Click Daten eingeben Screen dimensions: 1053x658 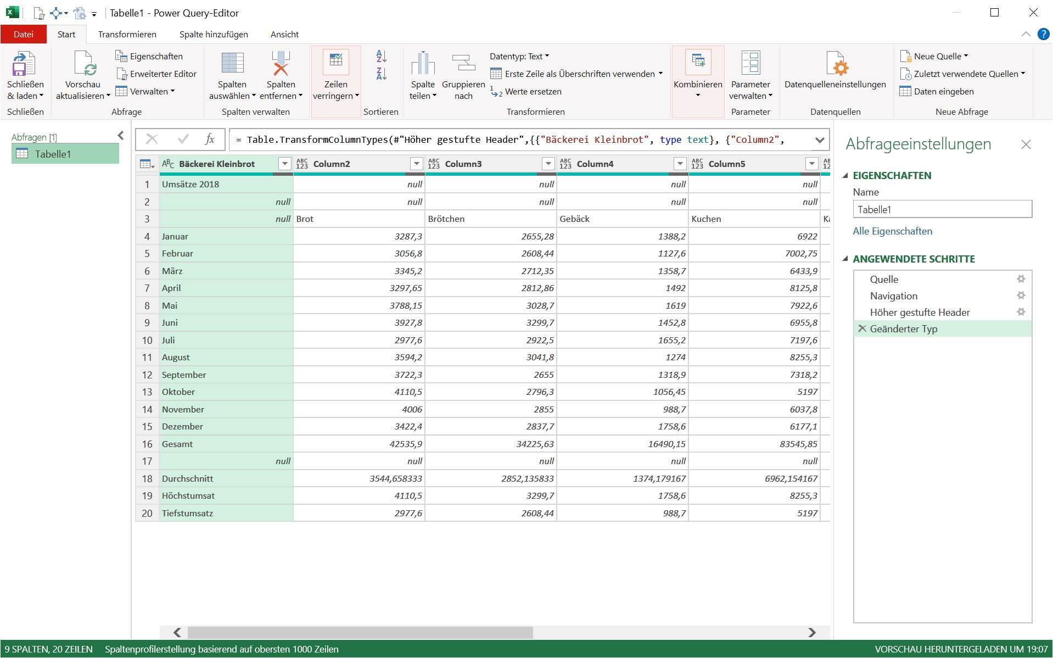click(937, 91)
